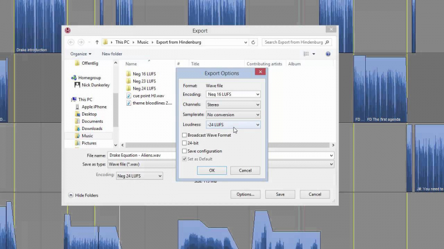Click the Options... button
The image size is (444, 249).
(245, 194)
